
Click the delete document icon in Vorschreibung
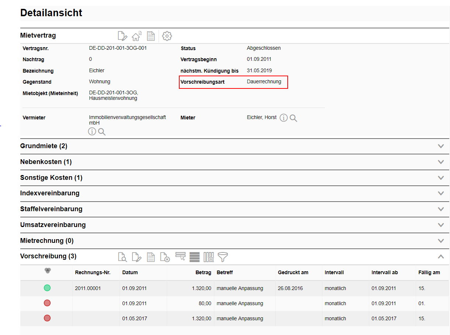point(165,257)
